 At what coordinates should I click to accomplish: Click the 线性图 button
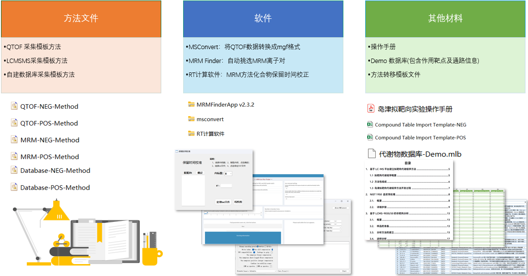coord(238,202)
